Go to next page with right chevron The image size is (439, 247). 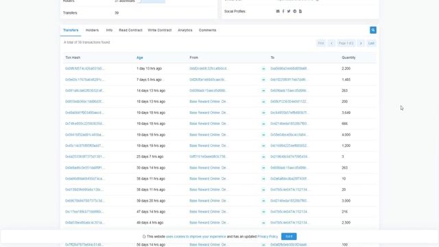[361, 43]
